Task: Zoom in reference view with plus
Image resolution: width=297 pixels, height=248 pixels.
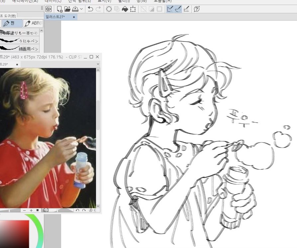Action: click(31, 210)
